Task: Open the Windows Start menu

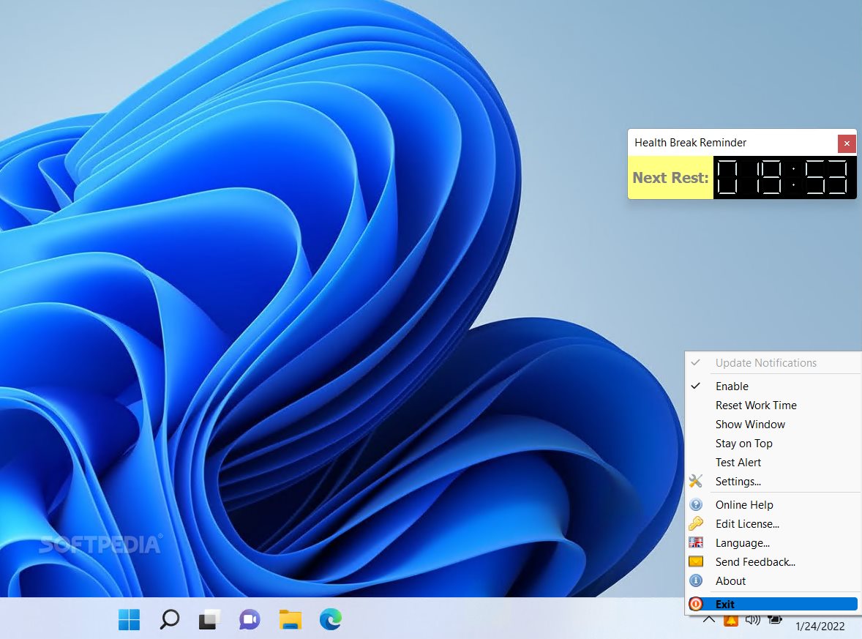Action: (x=130, y=619)
